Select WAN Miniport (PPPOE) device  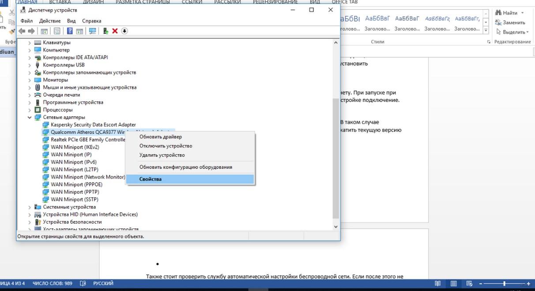(x=76, y=185)
